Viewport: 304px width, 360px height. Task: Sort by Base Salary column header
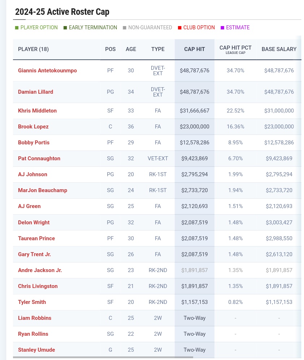pos(279,49)
